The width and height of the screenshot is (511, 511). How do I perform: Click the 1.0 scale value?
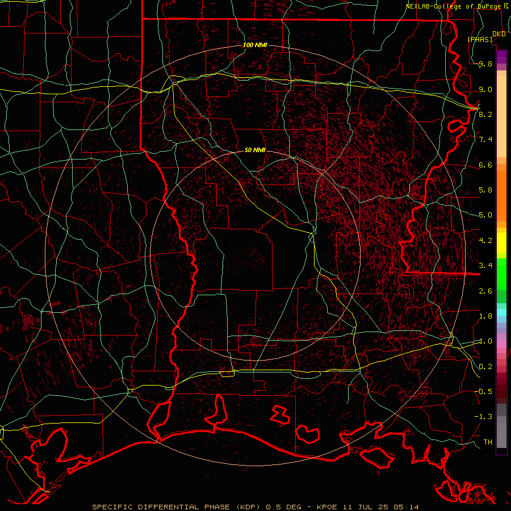point(485,341)
